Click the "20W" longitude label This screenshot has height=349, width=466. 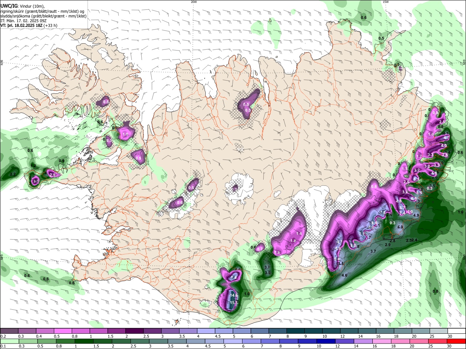[x=194, y=2]
